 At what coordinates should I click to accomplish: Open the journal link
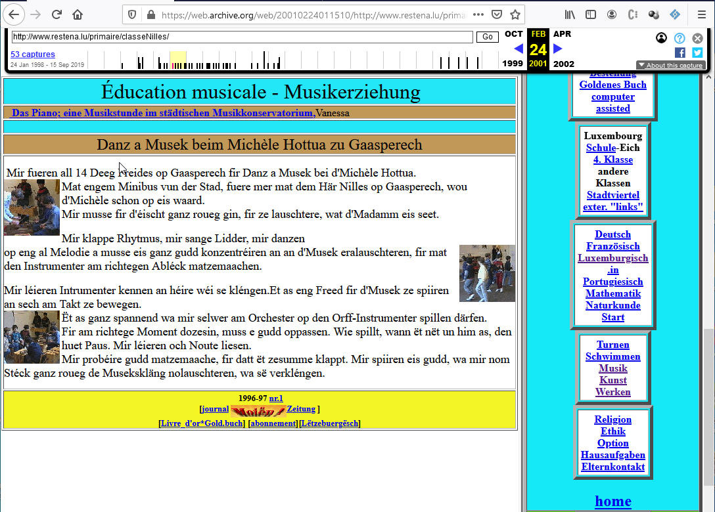pyautogui.click(x=216, y=409)
